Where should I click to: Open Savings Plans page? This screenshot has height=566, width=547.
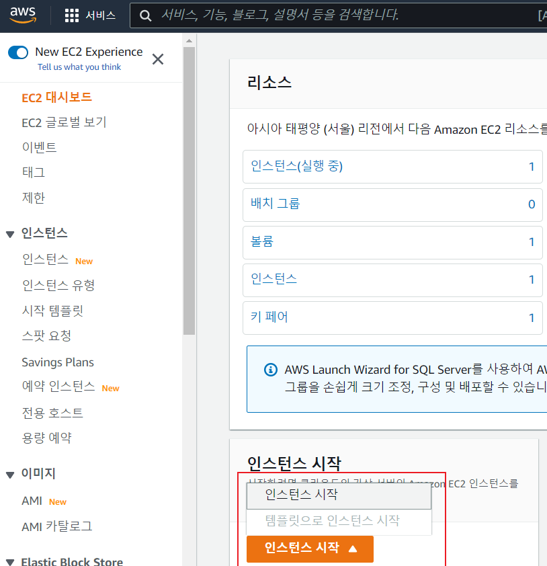58,362
